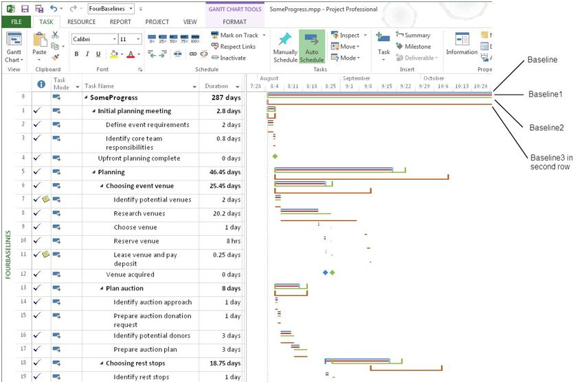Toggle Respect Links
The image size is (584, 382).
click(234, 47)
